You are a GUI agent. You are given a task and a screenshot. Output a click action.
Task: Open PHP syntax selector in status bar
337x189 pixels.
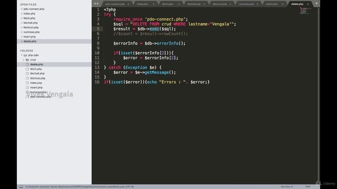[x=308, y=187]
